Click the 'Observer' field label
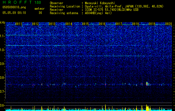The image size is (175, 111). pyautogui.click(x=56, y=3)
